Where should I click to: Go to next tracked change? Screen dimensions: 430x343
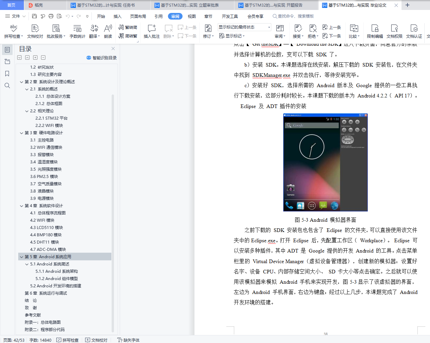pos(332,36)
